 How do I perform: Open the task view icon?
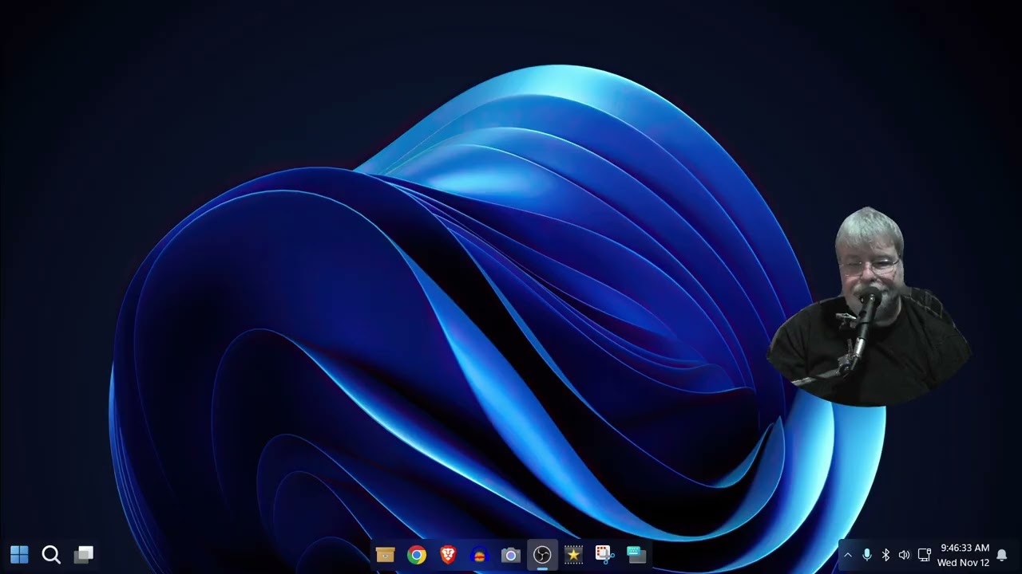coord(84,554)
